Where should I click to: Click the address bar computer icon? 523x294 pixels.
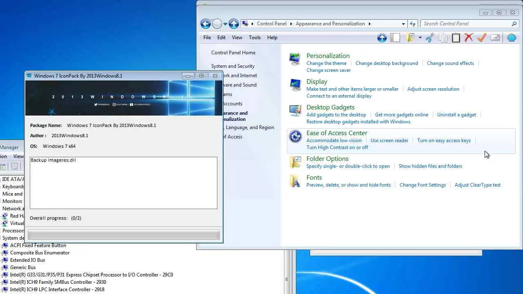tap(245, 24)
